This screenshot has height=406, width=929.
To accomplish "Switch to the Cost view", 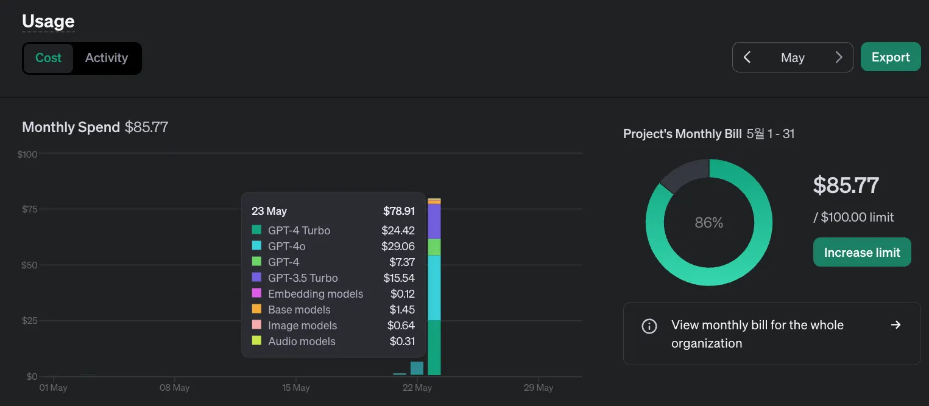I will click(x=48, y=58).
